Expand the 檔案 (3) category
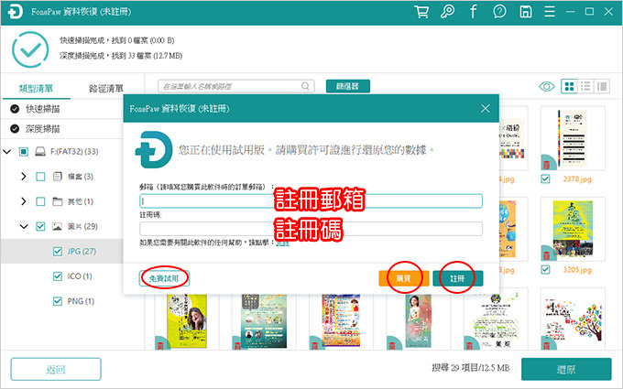This screenshot has width=623, height=389. coord(24,177)
